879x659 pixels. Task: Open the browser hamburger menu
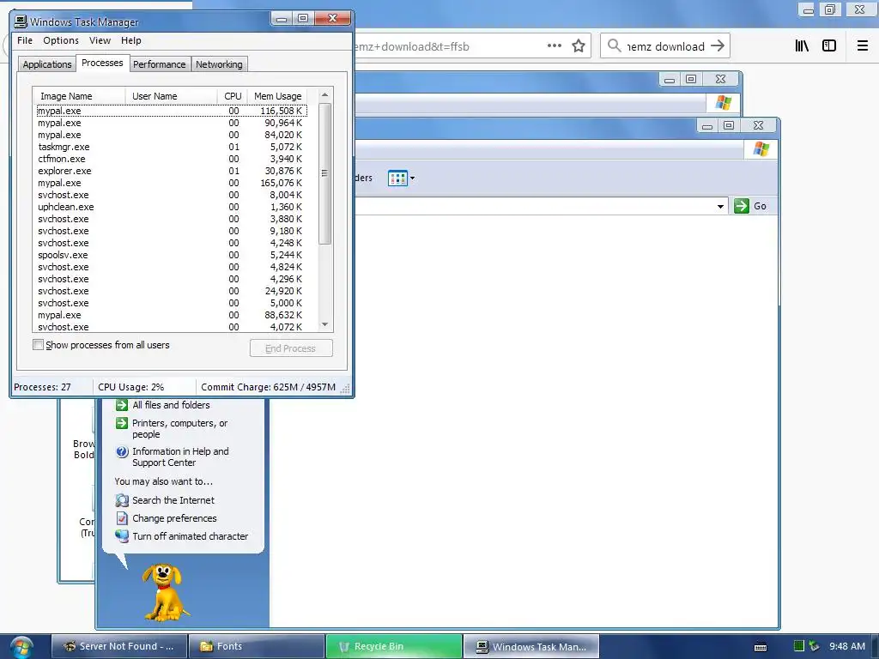(863, 46)
